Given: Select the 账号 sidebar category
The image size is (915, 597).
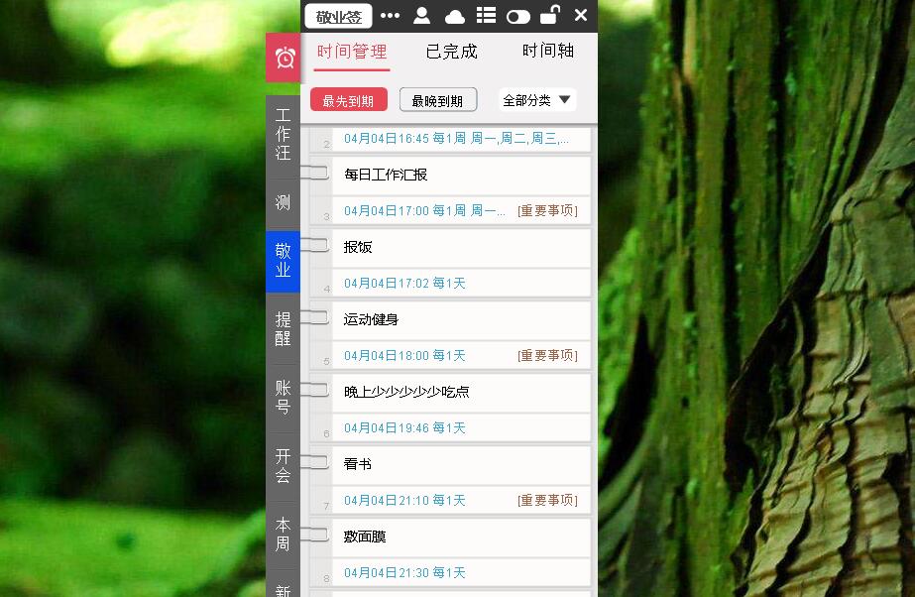Looking at the screenshot, I should 283,398.
